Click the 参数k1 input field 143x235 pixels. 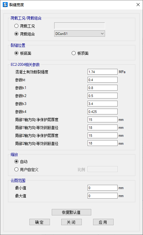pyautogui.click(x=103, y=88)
